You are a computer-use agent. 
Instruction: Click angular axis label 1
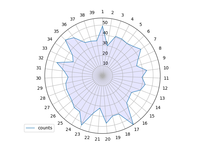[x=102, y=12]
